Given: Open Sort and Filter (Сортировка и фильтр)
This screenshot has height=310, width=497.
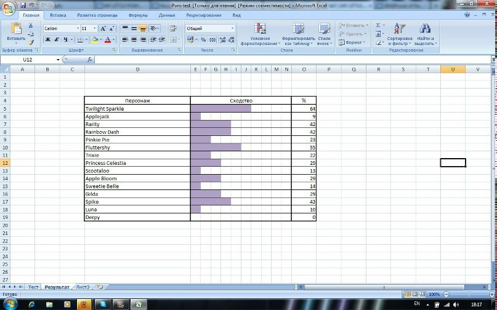Looking at the screenshot, I should [399, 34].
